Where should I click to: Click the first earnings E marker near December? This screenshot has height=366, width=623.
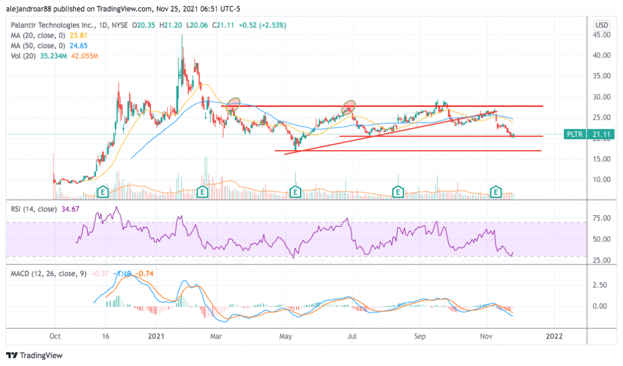click(x=103, y=193)
